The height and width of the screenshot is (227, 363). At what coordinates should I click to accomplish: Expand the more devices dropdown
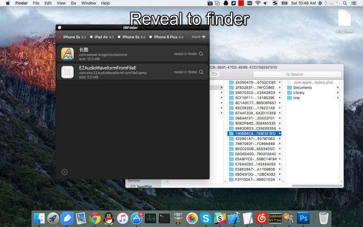[198, 37]
